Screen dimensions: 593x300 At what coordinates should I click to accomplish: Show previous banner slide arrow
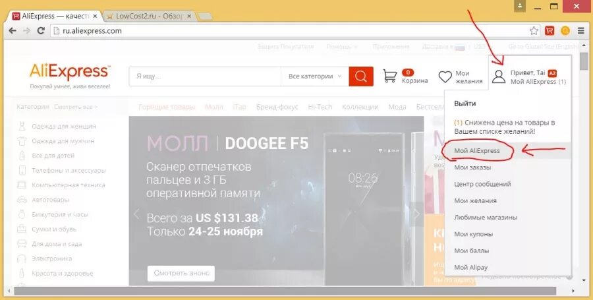tap(136, 214)
